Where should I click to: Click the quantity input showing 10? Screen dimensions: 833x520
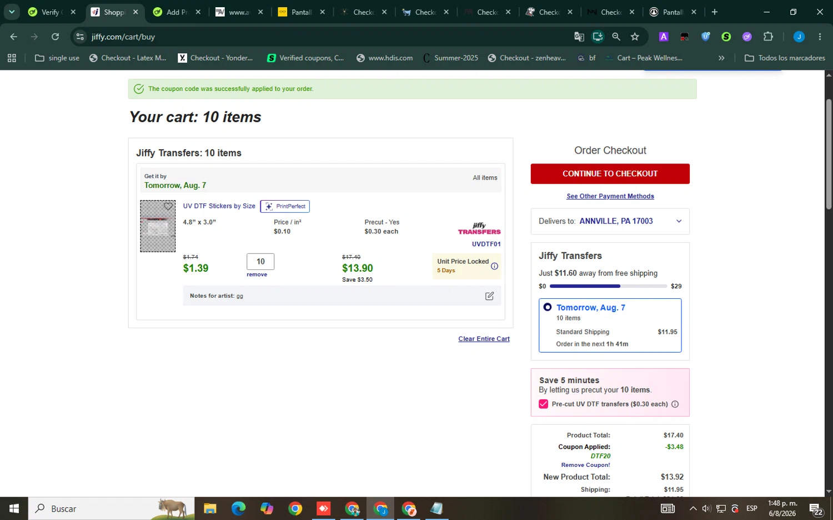point(260,262)
